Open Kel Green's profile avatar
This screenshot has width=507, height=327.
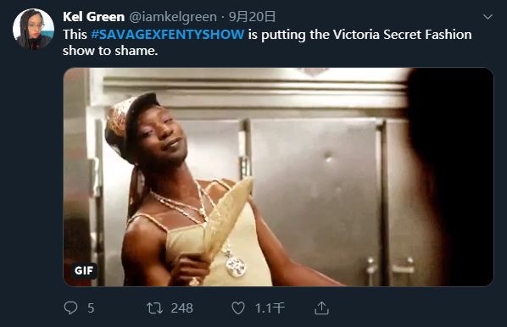tap(34, 29)
